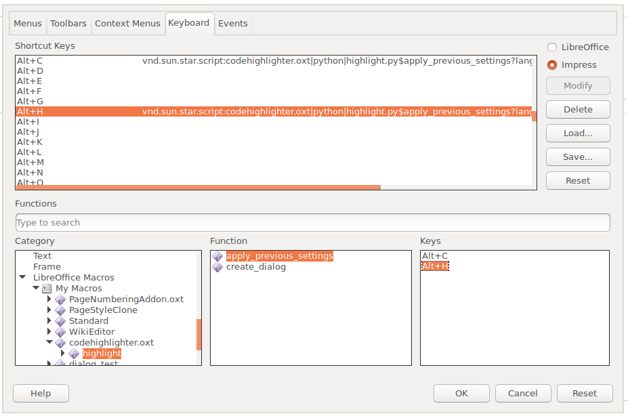Switch to the Toolbars tab
Image resolution: width=628 pixels, height=416 pixels.
point(68,24)
